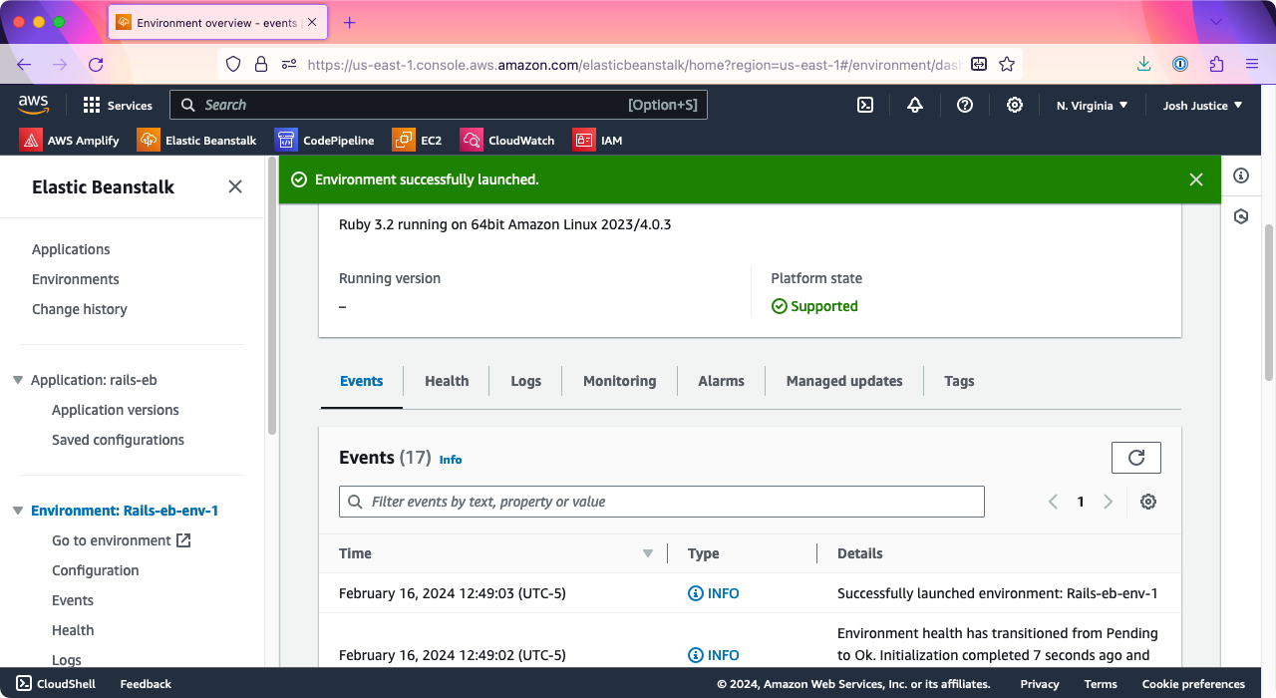Image resolution: width=1276 pixels, height=698 pixels.
Task: Open EC2 bookmark shortcut
Action: (x=418, y=140)
